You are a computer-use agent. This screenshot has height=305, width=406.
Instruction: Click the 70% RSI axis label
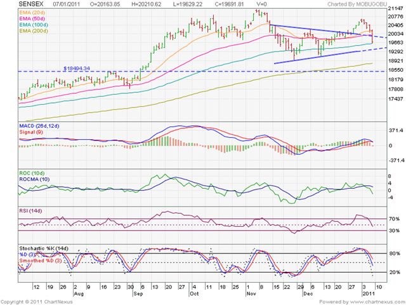[395, 219]
